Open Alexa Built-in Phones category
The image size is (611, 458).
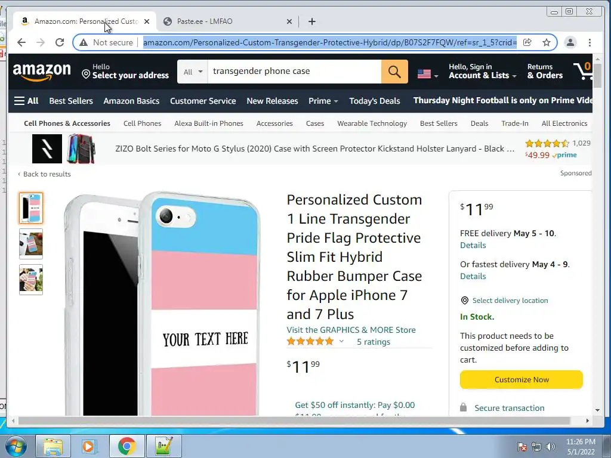coord(208,123)
